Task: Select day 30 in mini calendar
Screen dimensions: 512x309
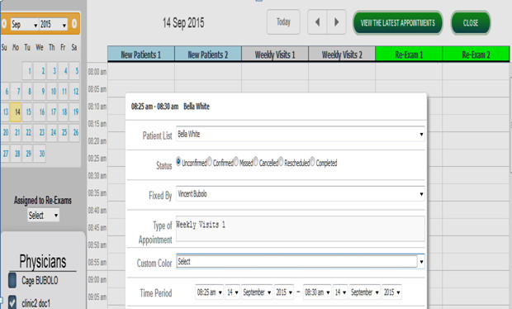Action: 40,153
